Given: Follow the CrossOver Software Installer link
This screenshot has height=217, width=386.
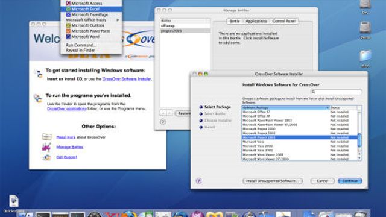Looking at the screenshot, I should pyautogui.click(x=127, y=79).
